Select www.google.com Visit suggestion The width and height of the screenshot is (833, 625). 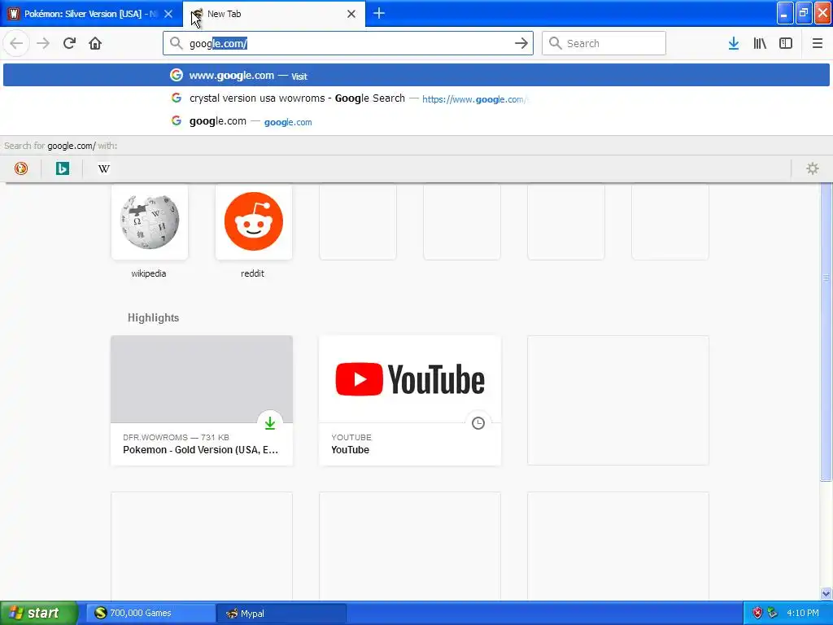click(x=416, y=76)
